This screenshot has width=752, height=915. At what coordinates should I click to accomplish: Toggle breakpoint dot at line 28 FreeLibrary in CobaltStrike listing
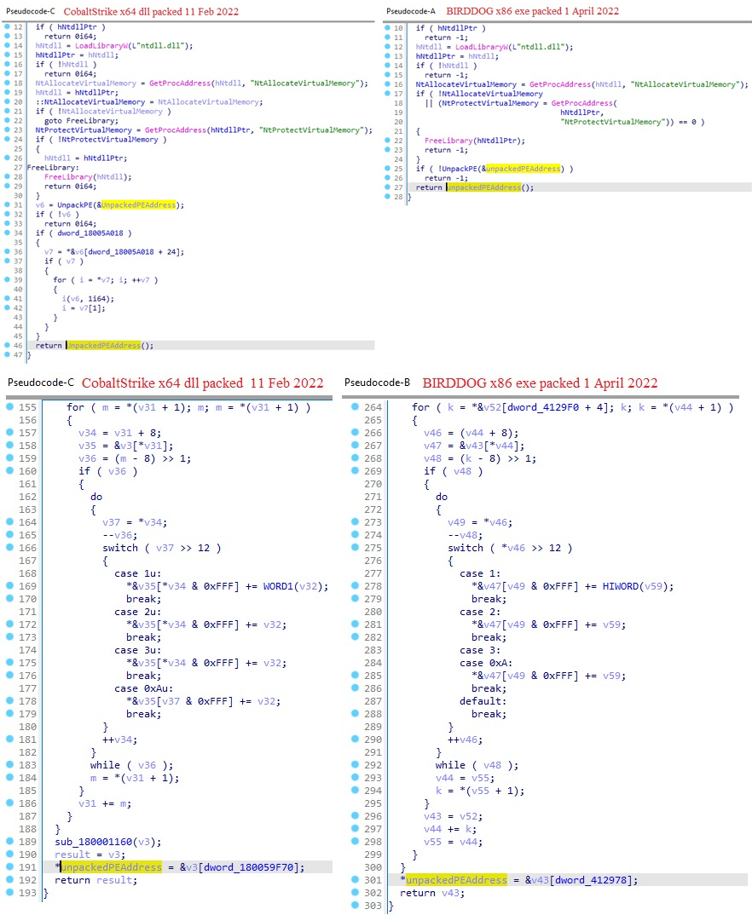coord(7,177)
